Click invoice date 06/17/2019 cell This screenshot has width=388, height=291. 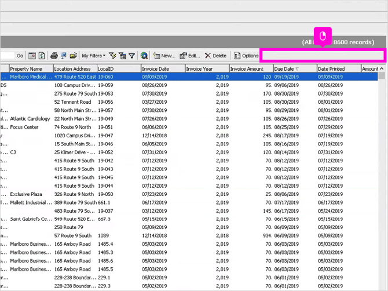[155, 202]
